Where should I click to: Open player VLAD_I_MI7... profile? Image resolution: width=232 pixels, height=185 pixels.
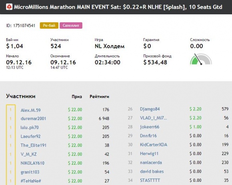[x=154, y=118]
